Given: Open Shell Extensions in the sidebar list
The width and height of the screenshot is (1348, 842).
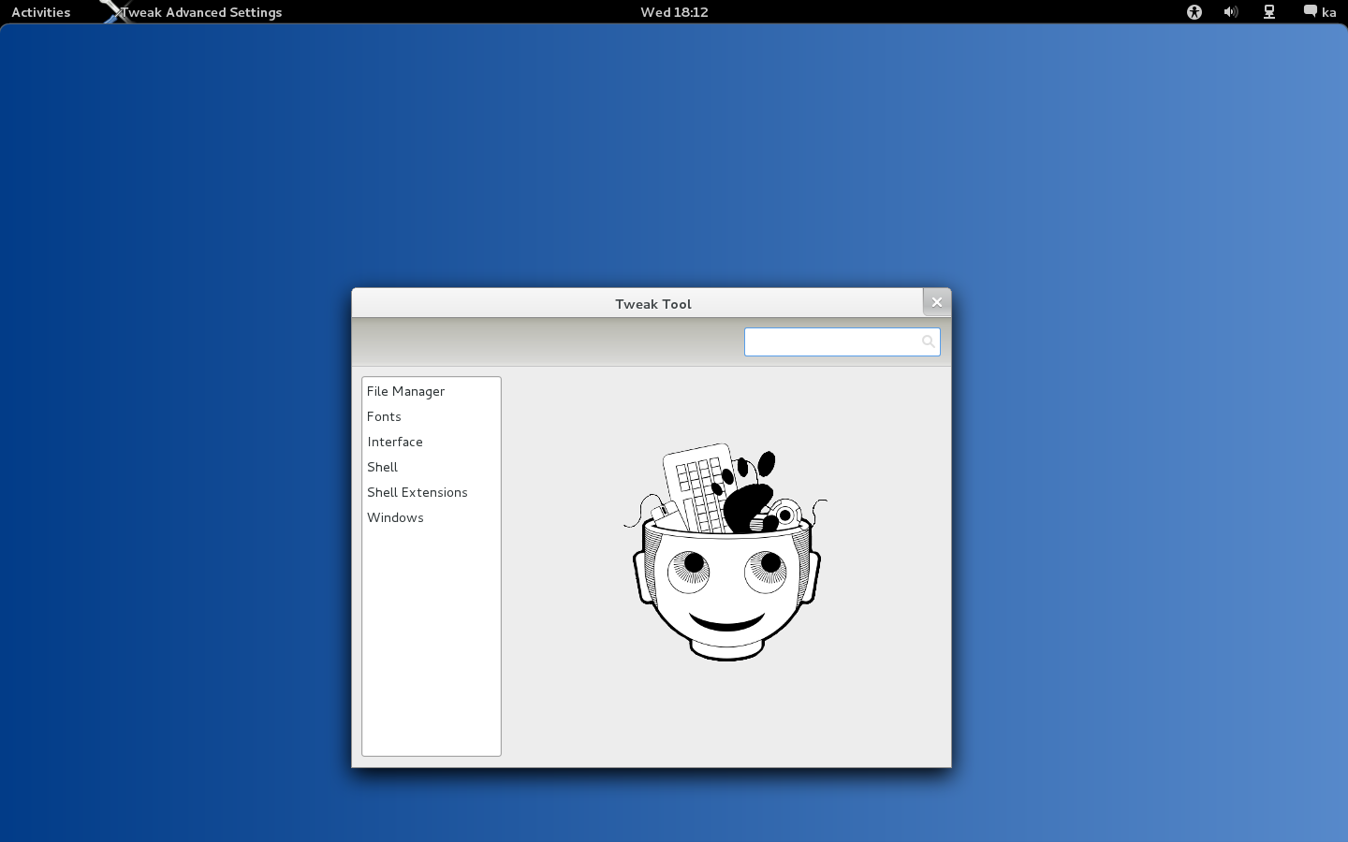Looking at the screenshot, I should [x=417, y=492].
